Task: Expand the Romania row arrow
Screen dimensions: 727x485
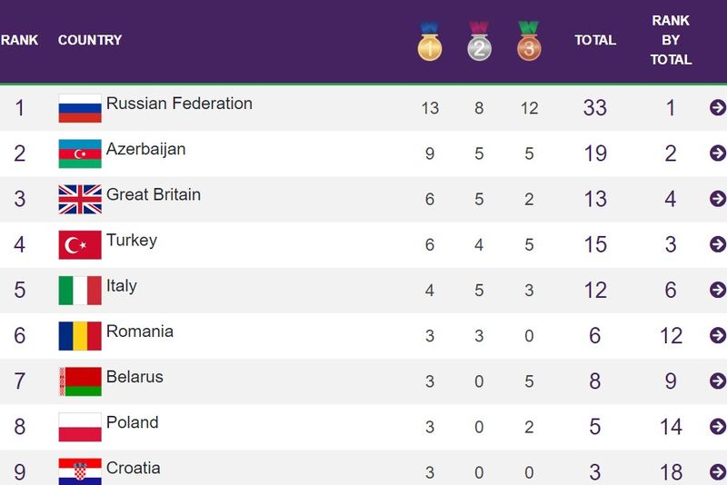Action: coord(718,335)
